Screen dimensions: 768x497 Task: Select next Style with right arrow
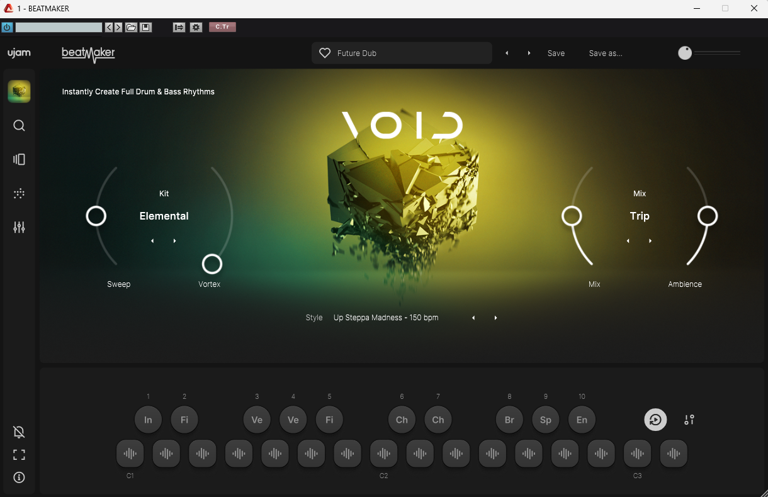tap(495, 318)
